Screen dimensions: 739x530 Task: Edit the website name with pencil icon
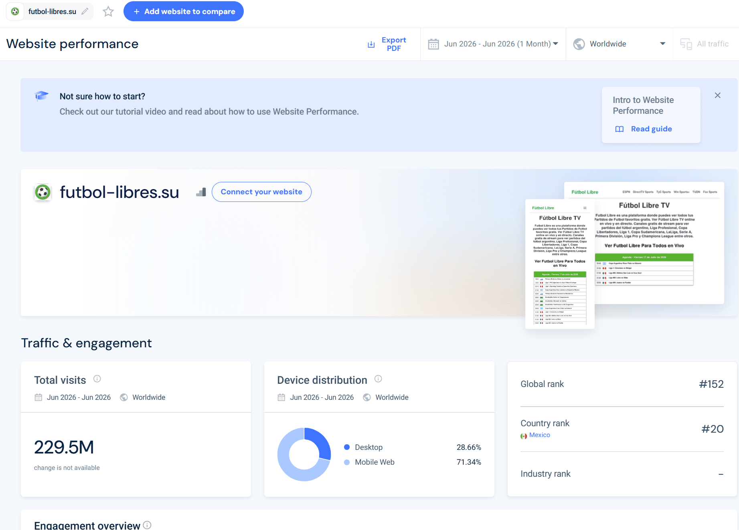pyautogui.click(x=85, y=11)
